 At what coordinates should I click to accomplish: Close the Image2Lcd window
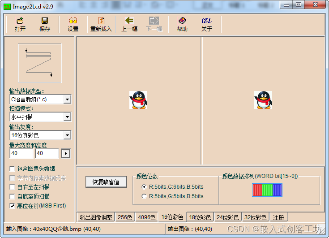[x=315, y=5]
